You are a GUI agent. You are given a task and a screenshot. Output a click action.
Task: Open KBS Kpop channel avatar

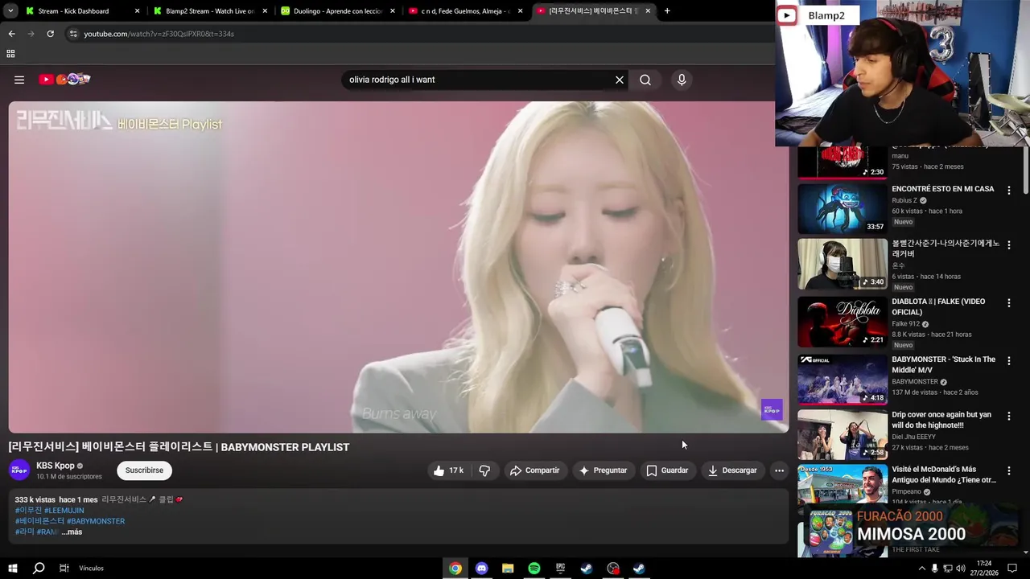pos(19,470)
